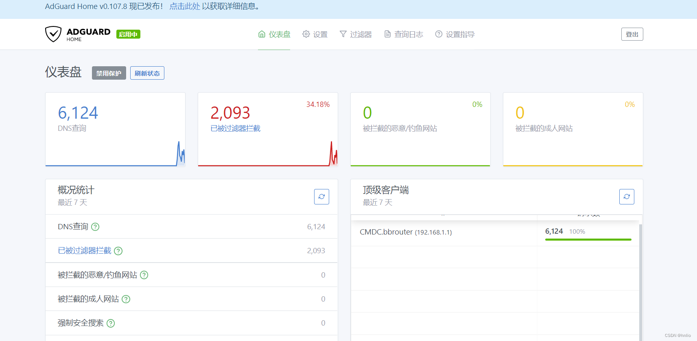Show help for 被拦截的成人网站 row
Viewport: 697px width, 341px height.
[x=126, y=299]
